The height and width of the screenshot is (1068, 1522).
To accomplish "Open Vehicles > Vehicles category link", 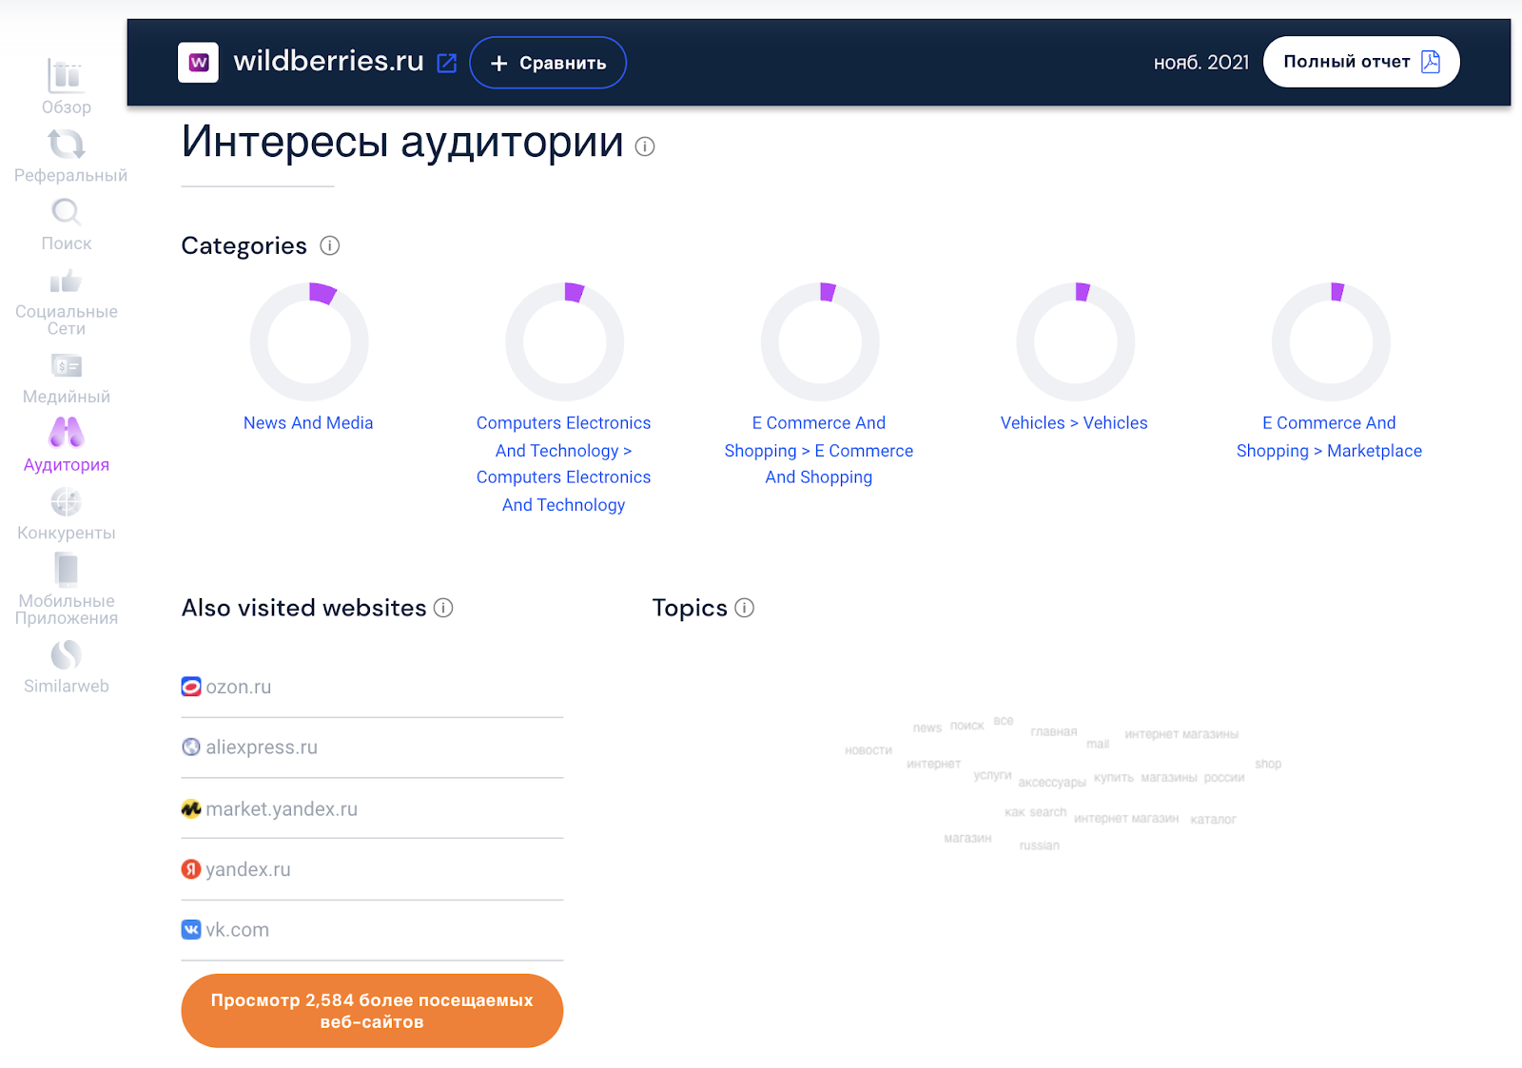I will coord(1074,423).
